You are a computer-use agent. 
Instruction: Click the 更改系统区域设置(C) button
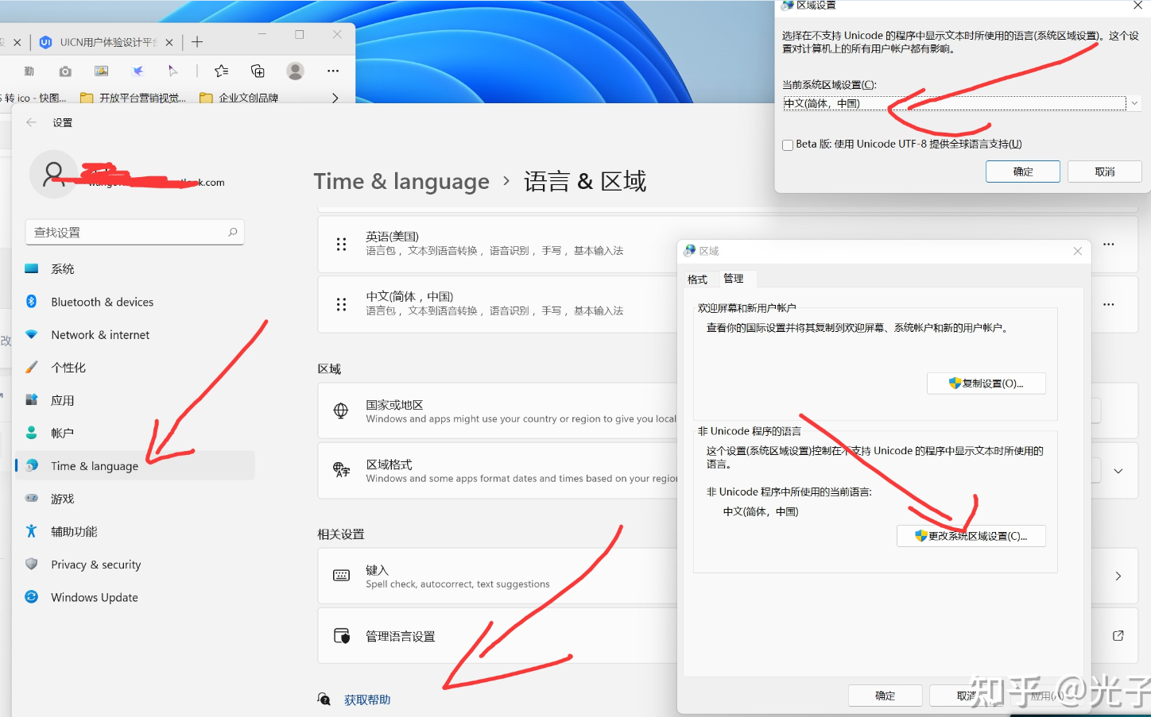[x=971, y=536]
